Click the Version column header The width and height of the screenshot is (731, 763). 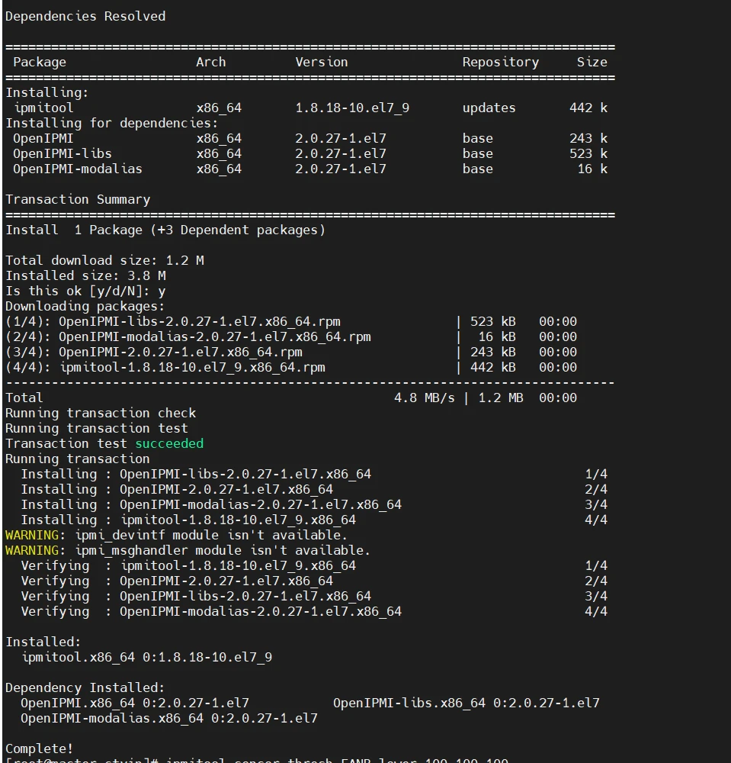(x=322, y=62)
